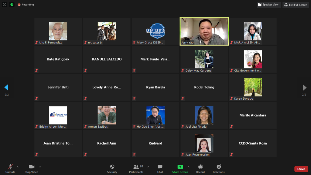Click the Record meeting icon
This screenshot has height=175, width=311.
coord(200,169)
